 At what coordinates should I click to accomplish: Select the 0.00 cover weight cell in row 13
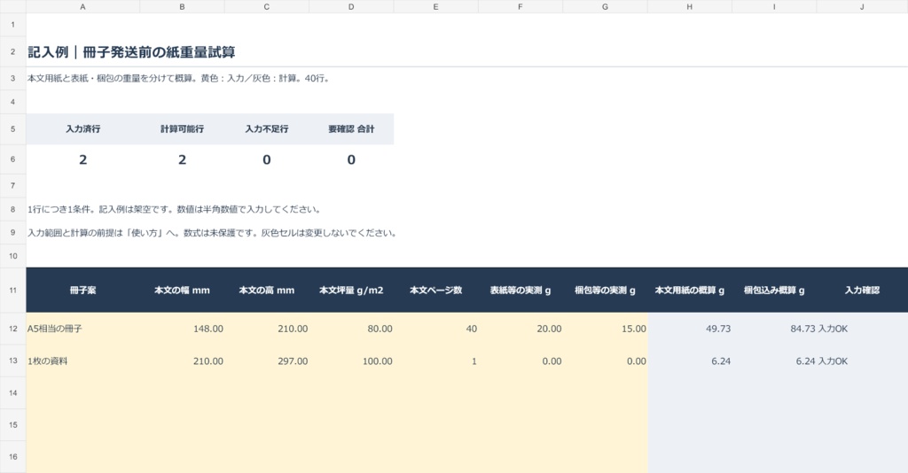[520, 361]
